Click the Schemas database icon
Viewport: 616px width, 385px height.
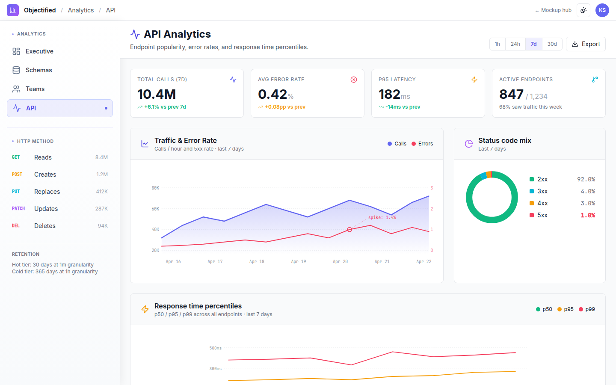pos(16,70)
